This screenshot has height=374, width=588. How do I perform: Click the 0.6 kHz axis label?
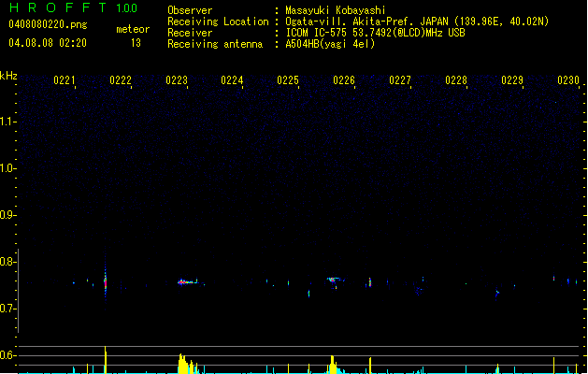[7, 355]
